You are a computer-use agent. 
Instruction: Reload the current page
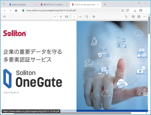click(128, 10)
